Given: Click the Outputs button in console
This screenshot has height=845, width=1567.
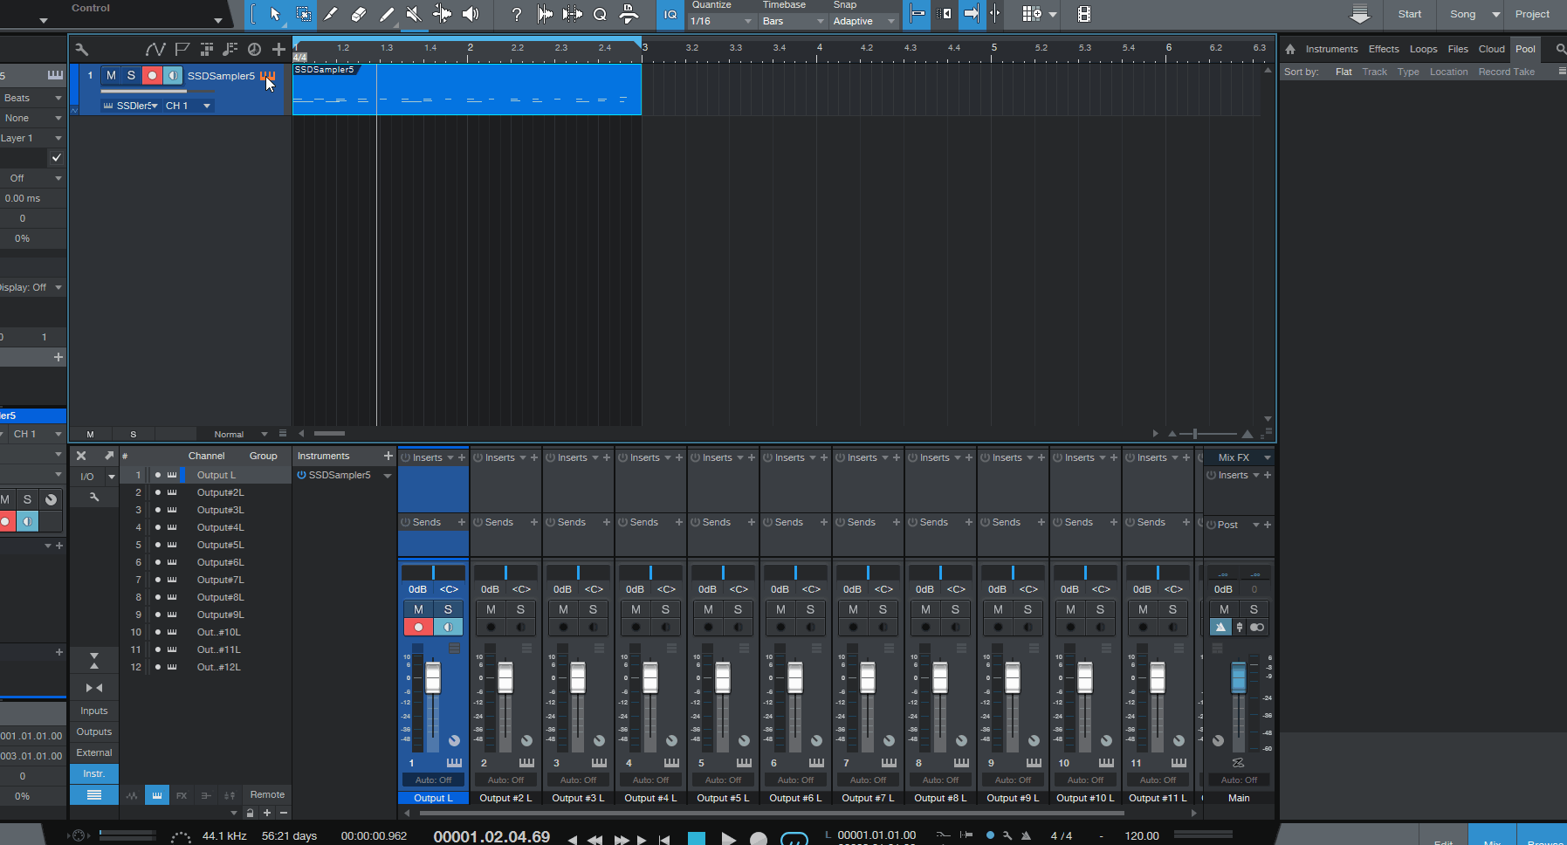Looking at the screenshot, I should pyautogui.click(x=94, y=732).
